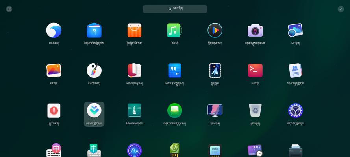Launch the purple binary calendar clock app
Screen dimensions: 350x157
[255, 151]
